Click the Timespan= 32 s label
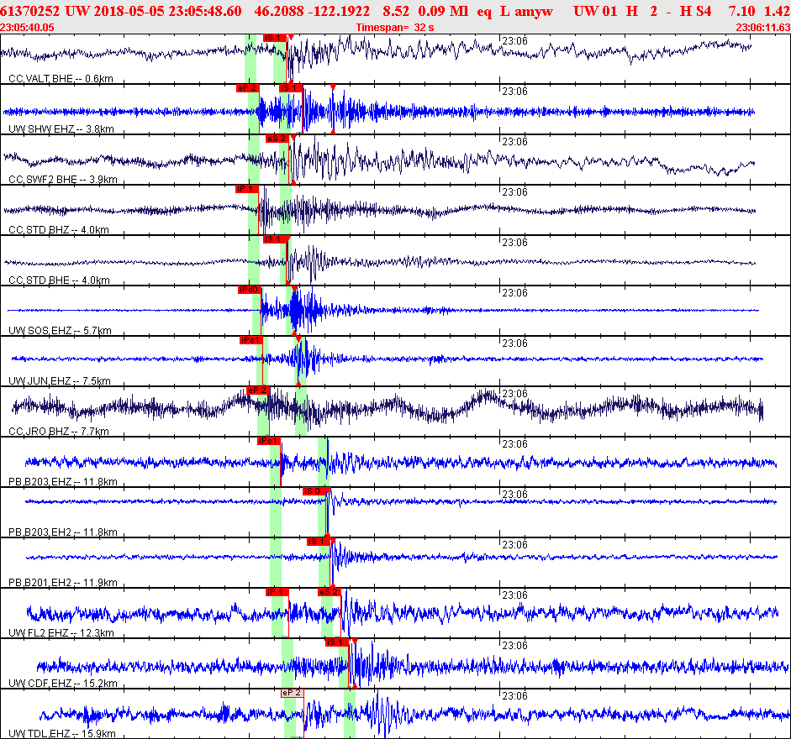 (x=395, y=28)
